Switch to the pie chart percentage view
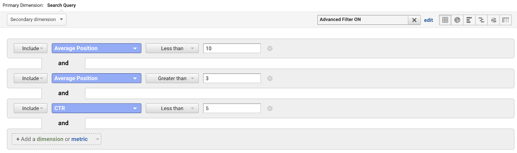517x153 pixels. pos(457,20)
